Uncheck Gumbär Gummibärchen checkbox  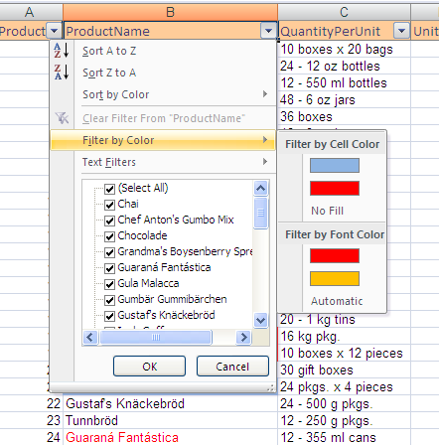coord(109,300)
